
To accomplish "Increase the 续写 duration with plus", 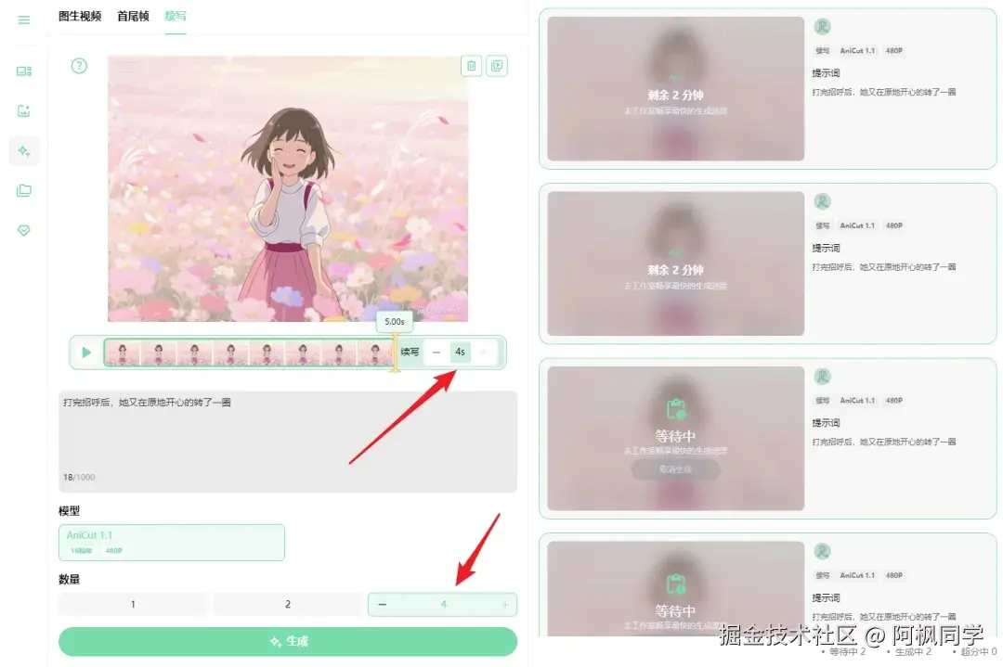I will coord(483,352).
